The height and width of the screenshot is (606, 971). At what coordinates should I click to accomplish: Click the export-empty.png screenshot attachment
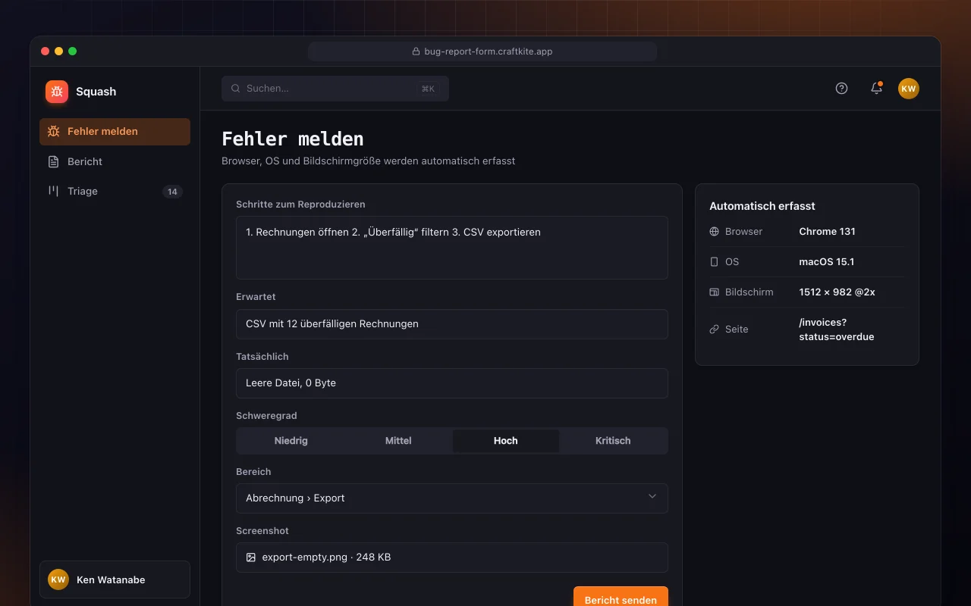click(x=452, y=558)
